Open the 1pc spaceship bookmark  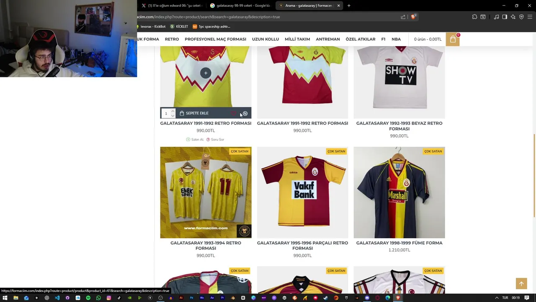tap(211, 26)
